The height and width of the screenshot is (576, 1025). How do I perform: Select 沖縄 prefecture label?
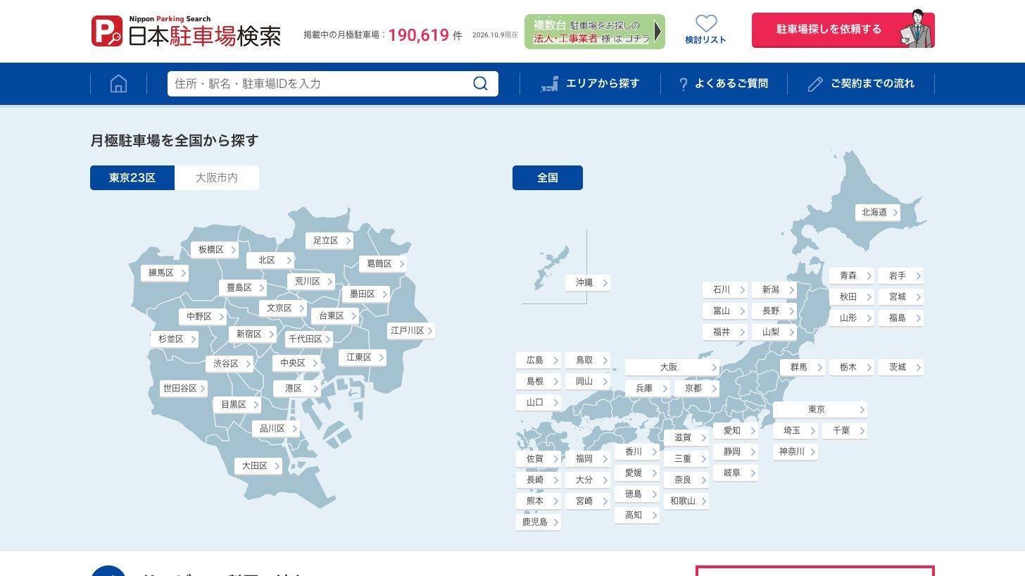coord(587,282)
